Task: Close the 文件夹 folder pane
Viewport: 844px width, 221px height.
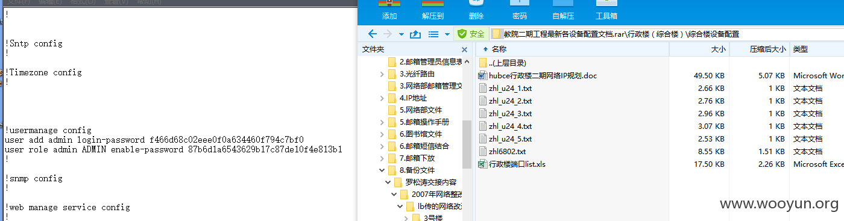Action: tap(464, 49)
